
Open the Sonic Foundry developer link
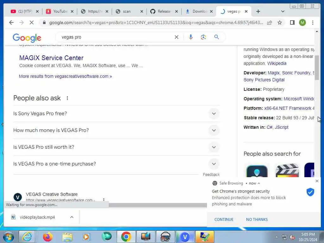[296, 73]
